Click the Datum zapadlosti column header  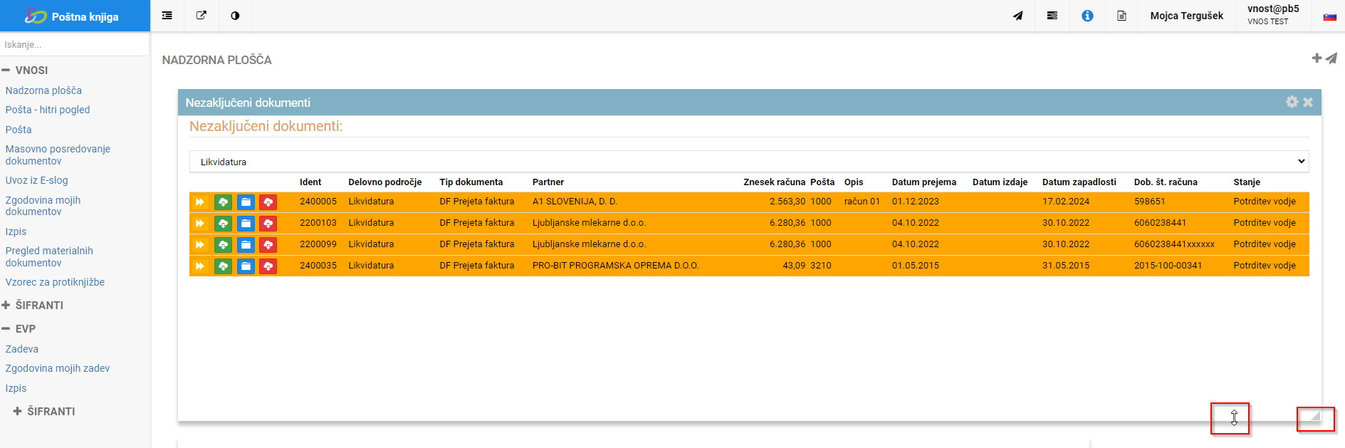tap(1079, 182)
